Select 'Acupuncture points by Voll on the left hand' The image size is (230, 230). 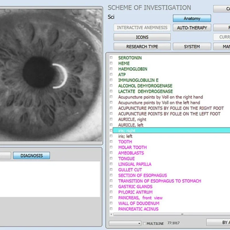[x=159, y=103]
